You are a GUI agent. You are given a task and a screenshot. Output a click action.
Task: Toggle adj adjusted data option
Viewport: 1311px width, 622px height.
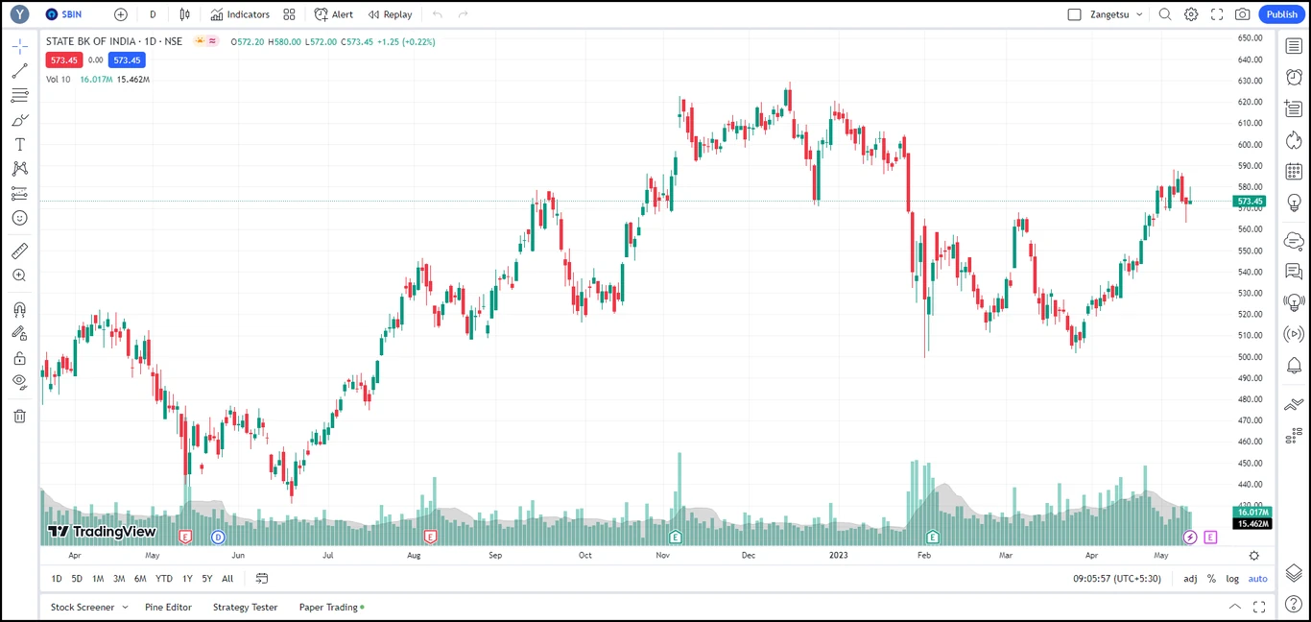point(1190,579)
